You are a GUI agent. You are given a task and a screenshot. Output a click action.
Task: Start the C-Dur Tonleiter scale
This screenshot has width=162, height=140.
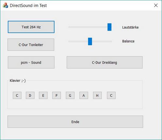pyautogui.click(x=31, y=45)
